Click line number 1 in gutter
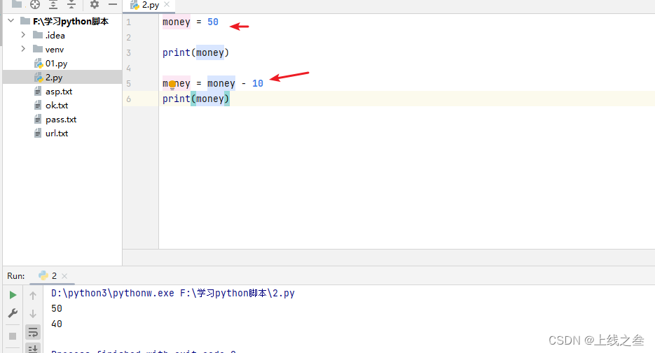 pos(129,22)
